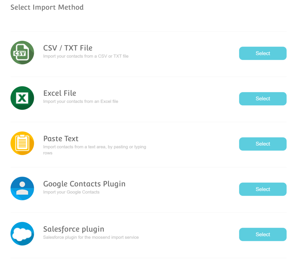Click the CSV / TXT File title

tap(68, 48)
